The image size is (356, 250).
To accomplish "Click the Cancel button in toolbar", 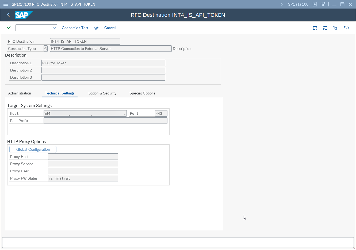I will (110, 28).
